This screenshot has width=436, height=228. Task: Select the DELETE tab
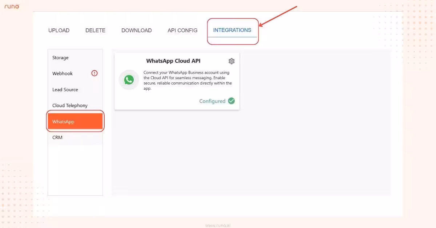point(95,30)
